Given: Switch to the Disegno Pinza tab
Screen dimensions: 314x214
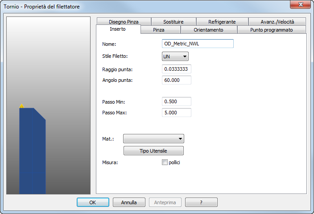Looking at the screenshot, I should click(124, 22).
